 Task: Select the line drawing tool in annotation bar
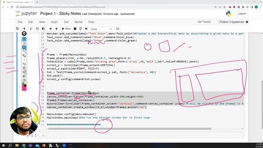coord(24,51)
